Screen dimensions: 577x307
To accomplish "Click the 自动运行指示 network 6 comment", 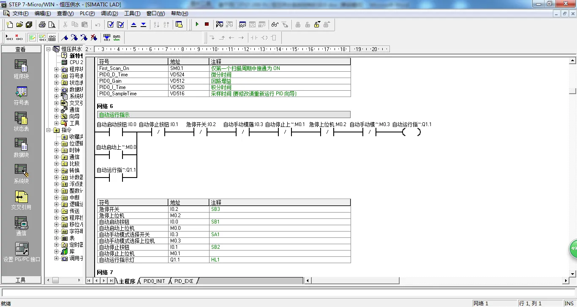I will pyautogui.click(x=224, y=114).
